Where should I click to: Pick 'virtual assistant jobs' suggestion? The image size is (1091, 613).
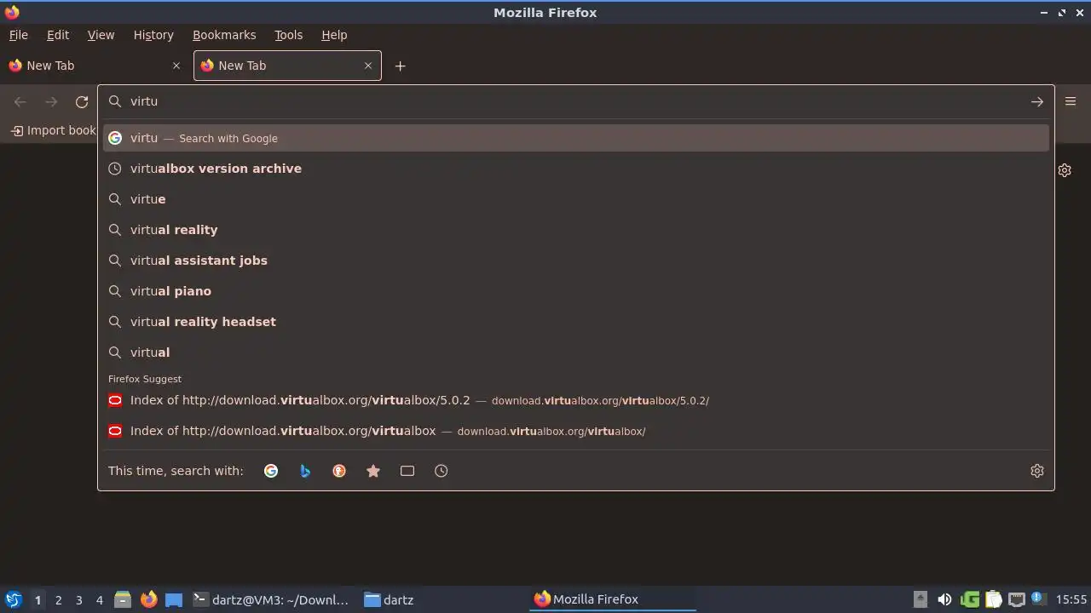[x=576, y=261]
